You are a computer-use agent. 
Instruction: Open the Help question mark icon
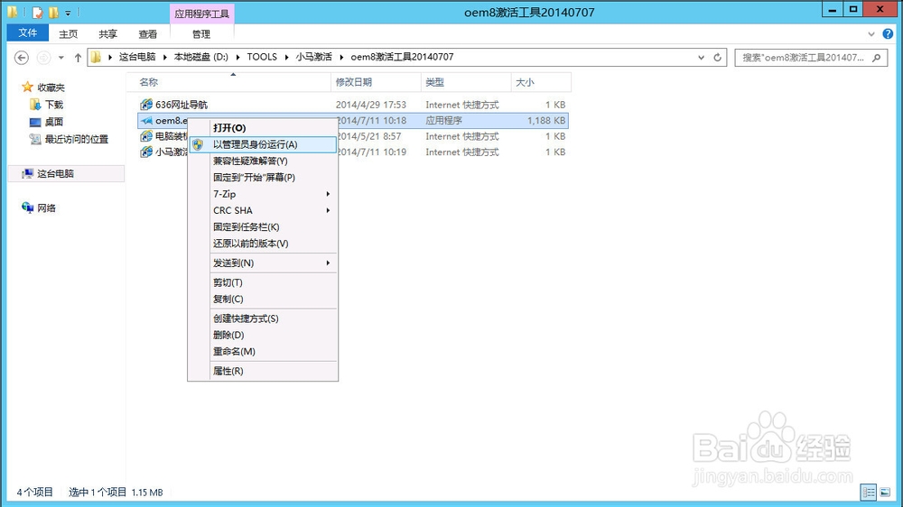[888, 34]
